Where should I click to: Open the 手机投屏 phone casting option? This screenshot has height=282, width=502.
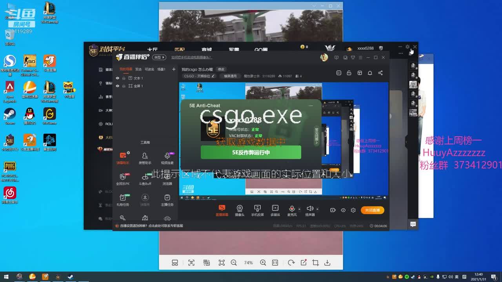257,210
